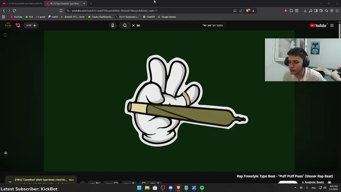Open OBS Studio from the taskbar
Image resolution: width=341 pixels, height=192 pixels.
pos(163,188)
